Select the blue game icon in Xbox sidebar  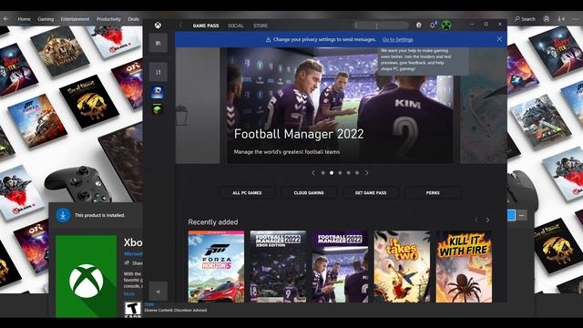pos(158,92)
